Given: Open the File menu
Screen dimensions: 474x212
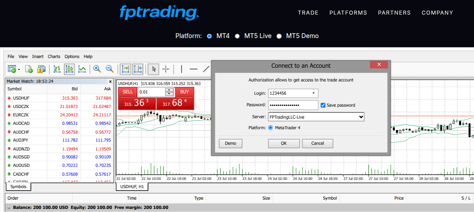Looking at the screenshot, I should [x=11, y=56].
